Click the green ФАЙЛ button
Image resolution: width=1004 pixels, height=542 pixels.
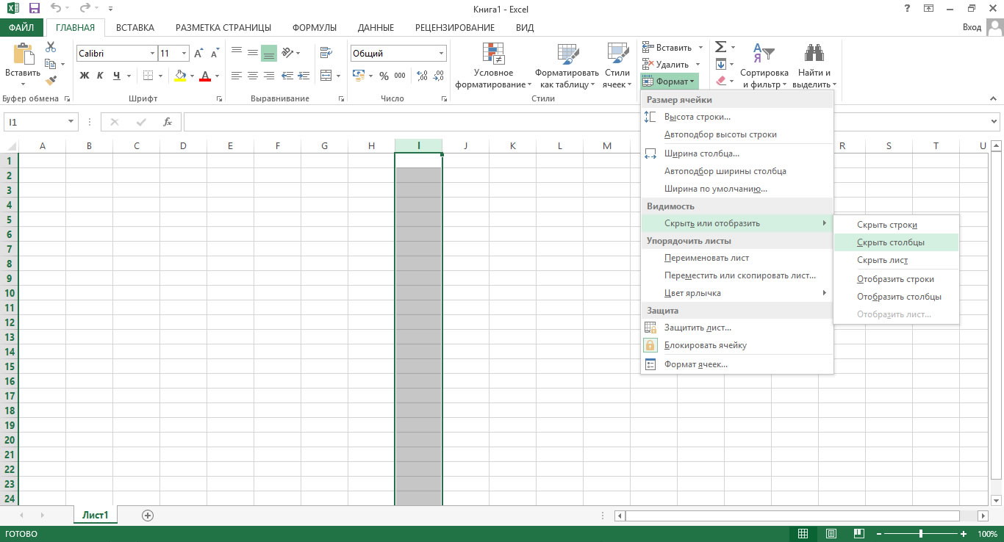click(22, 28)
